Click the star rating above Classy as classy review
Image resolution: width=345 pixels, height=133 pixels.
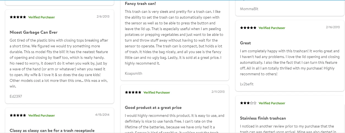pyautogui.click(x=18, y=115)
